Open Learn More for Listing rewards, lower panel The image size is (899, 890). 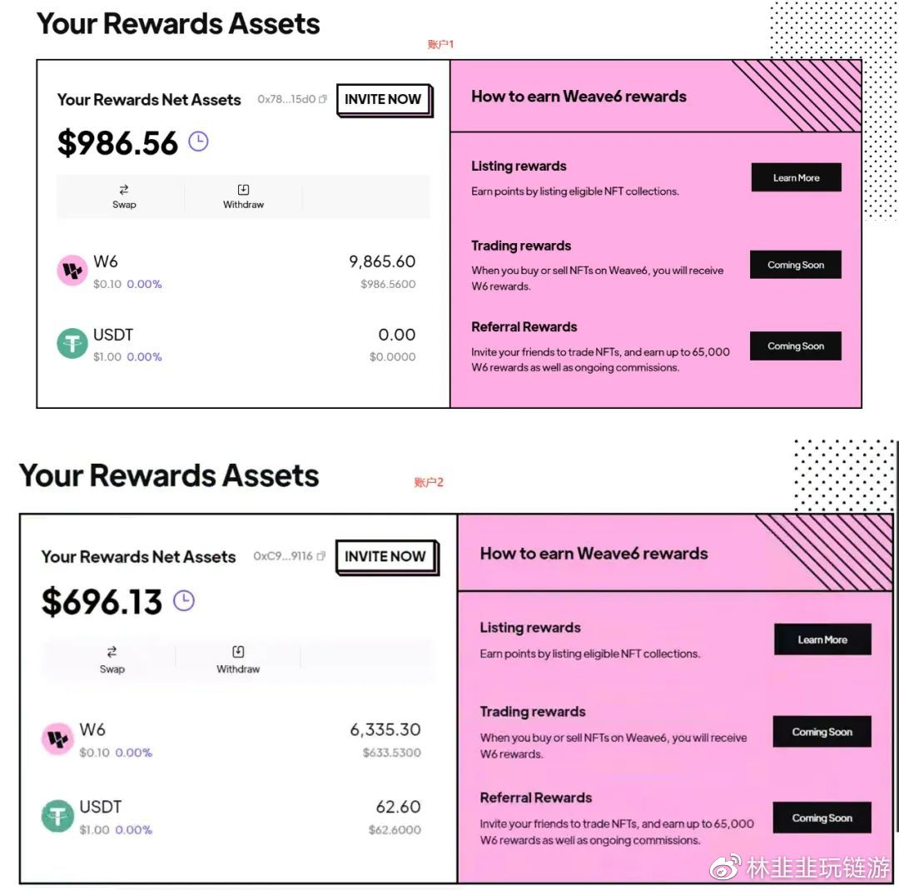[x=822, y=639]
